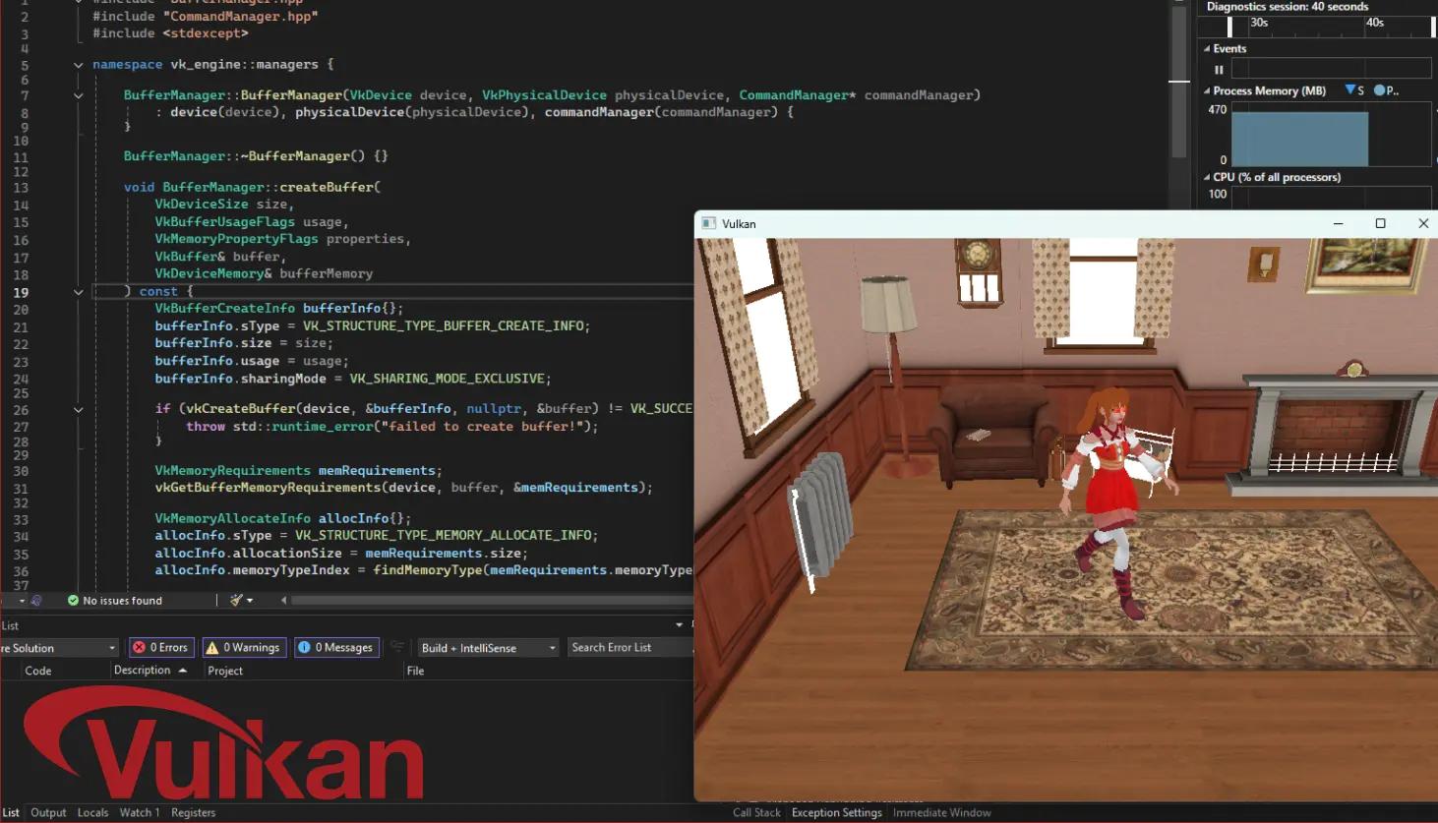The image size is (1438, 823).
Task: Open the Solution scope dropdown in Error List
Action: point(59,648)
